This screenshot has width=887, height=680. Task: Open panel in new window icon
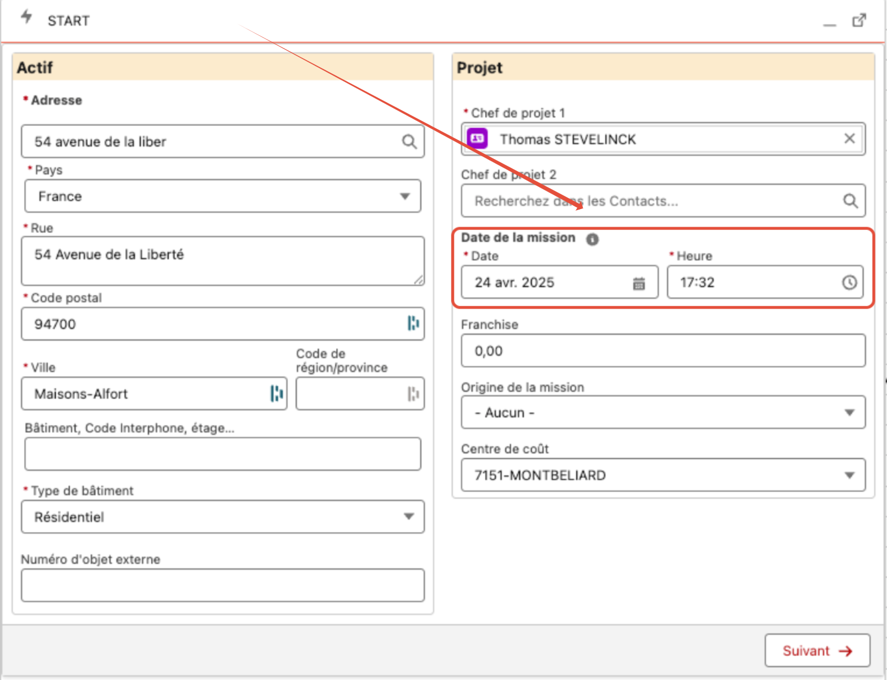(x=859, y=20)
